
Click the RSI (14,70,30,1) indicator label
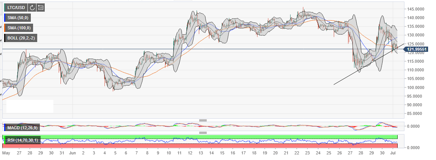(21, 140)
